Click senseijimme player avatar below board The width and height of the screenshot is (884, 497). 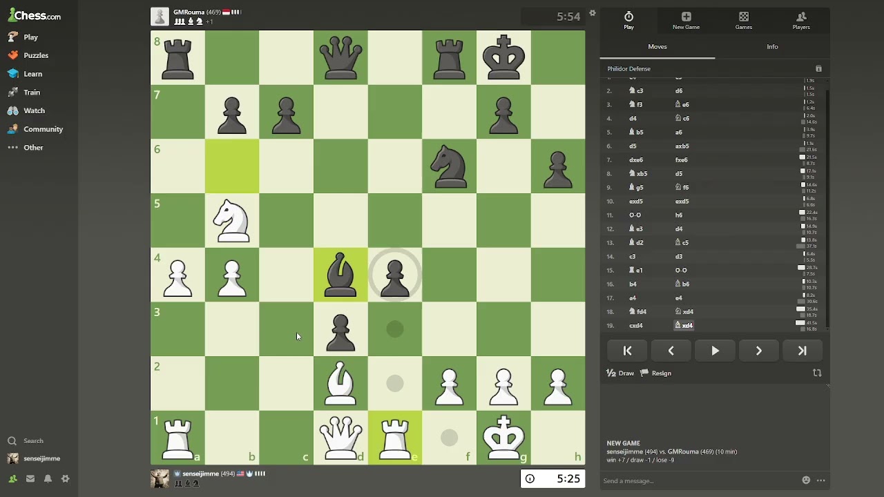[160, 478]
